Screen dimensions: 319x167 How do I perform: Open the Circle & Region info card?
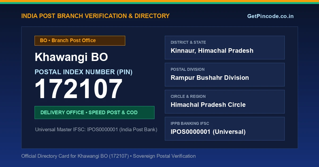click(x=225, y=102)
